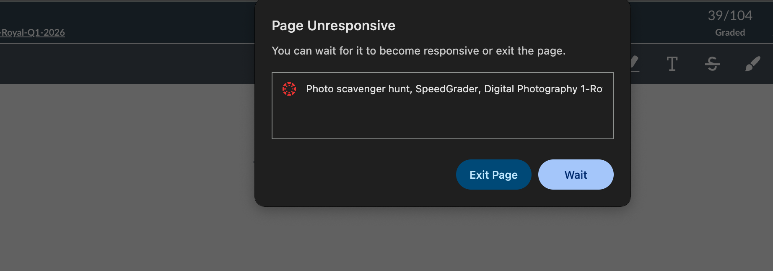Click the dialog footer left of Exit Page
This screenshot has width=773, height=271.
pos(356,175)
